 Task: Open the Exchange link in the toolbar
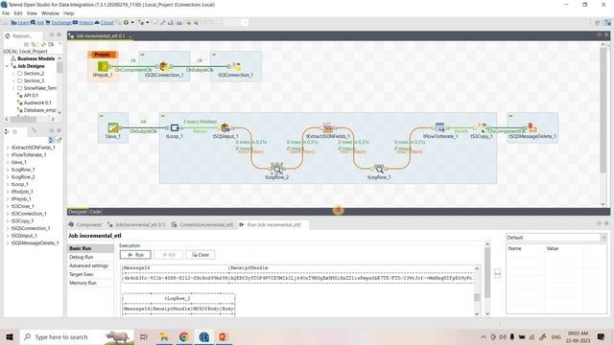[59, 23]
